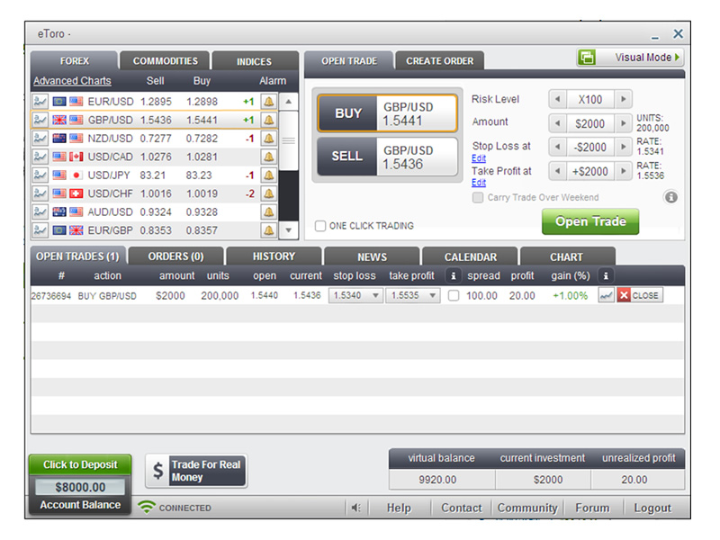
Task: Select SELL GBP/USD 1.5436 button
Action: tap(388, 157)
